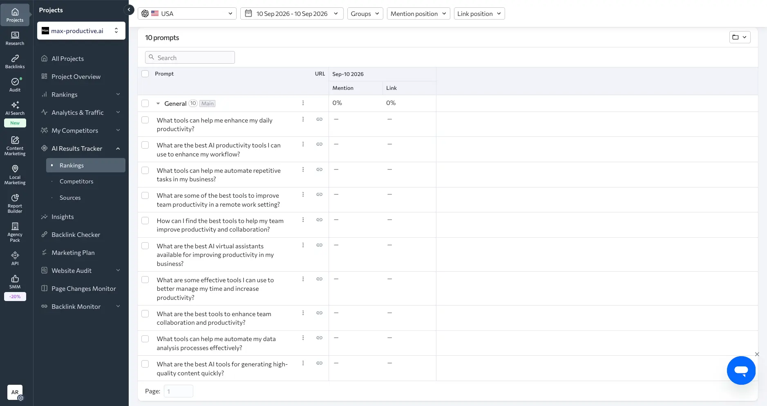Open the Mention position dropdown

[x=418, y=13]
